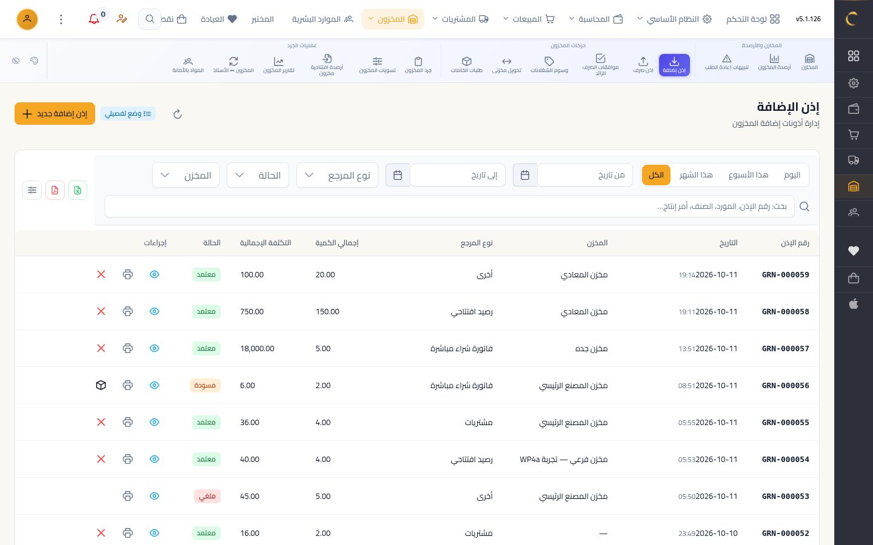
Task: Open أرصدة افتتاحية مخزون opening balances
Action: (327, 65)
